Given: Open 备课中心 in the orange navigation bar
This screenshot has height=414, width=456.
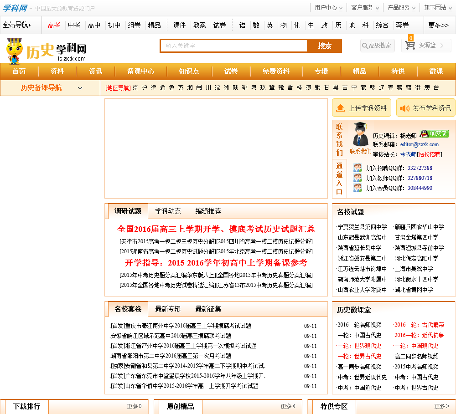Looking at the screenshot, I should 140,72.
